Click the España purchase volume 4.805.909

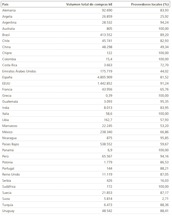(x=105, y=77)
